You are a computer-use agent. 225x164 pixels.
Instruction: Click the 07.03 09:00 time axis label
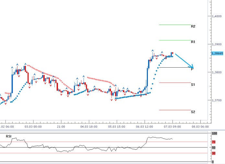coord(172,127)
